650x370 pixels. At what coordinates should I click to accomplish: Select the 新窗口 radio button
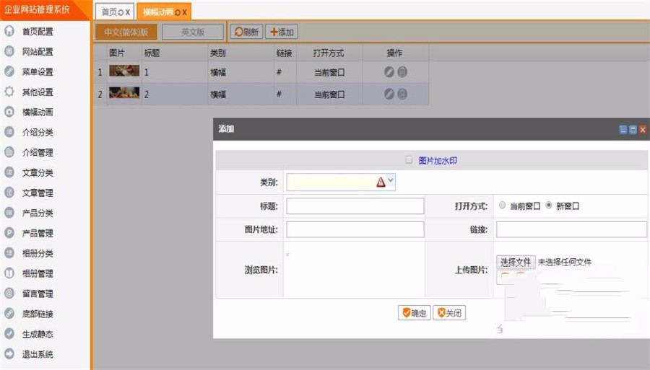[549, 205]
